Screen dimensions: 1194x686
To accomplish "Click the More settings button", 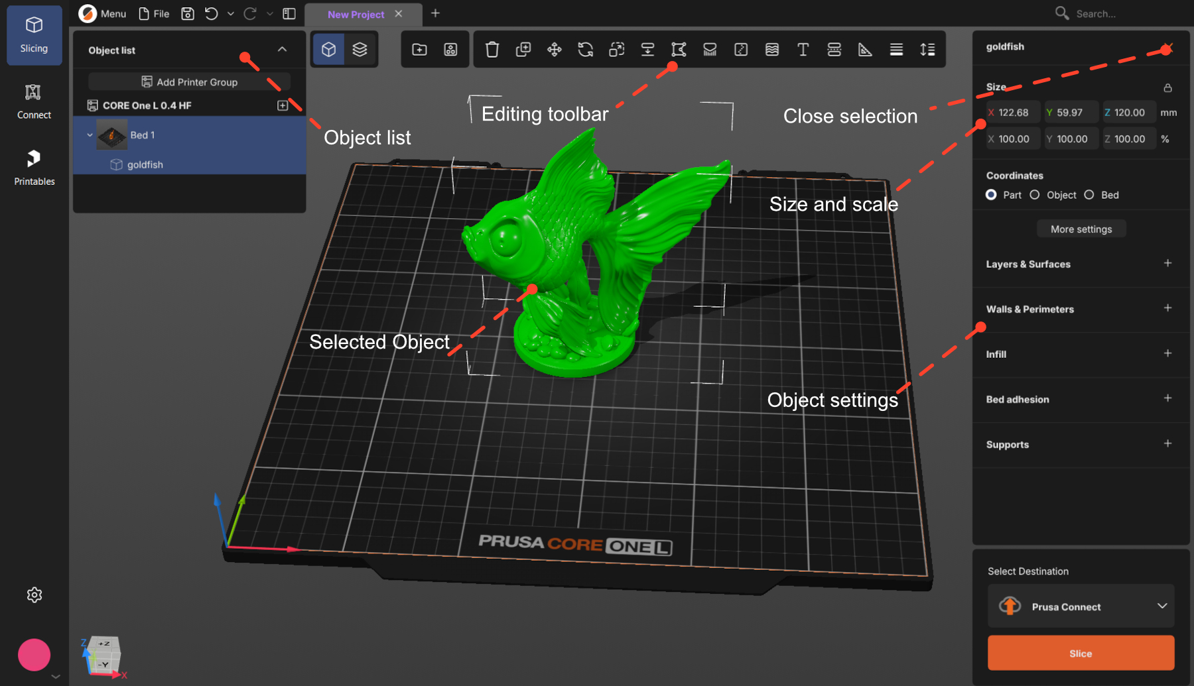I will (1081, 229).
